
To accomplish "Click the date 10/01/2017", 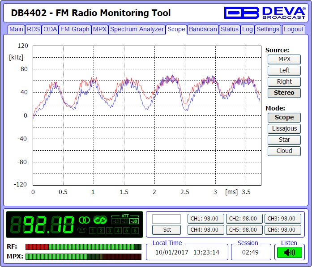I will (172, 253).
